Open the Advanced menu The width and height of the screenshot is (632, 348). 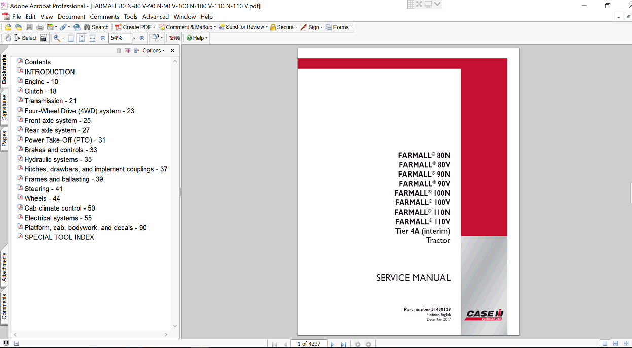(155, 17)
